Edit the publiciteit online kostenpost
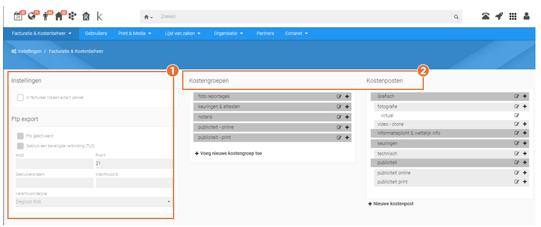 coord(517,173)
